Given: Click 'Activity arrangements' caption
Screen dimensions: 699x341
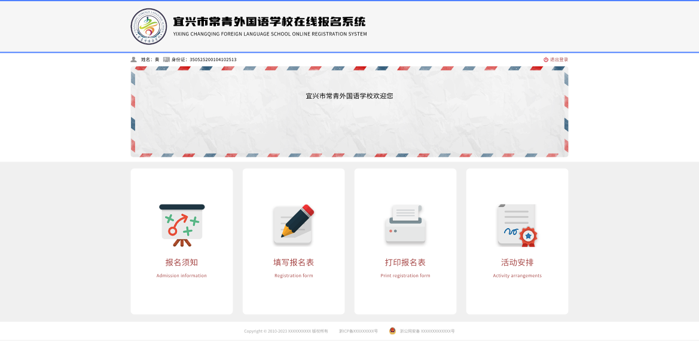Looking at the screenshot, I should (517, 275).
